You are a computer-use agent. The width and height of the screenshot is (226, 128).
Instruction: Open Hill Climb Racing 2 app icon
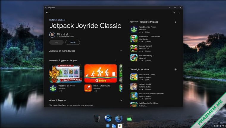134,58
